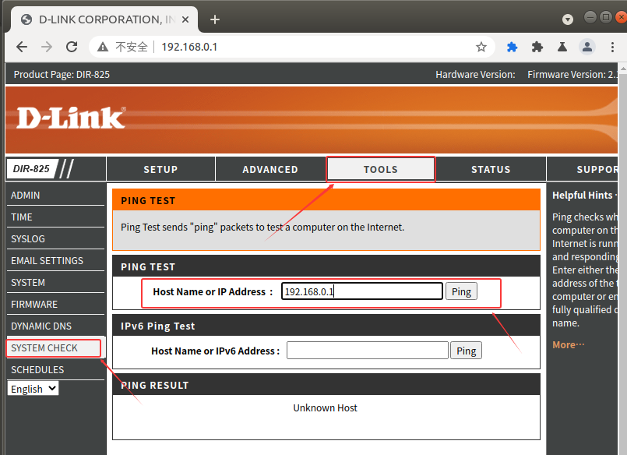Open FIRMWARE in the sidebar
Image resolution: width=627 pixels, height=455 pixels.
click(55, 305)
